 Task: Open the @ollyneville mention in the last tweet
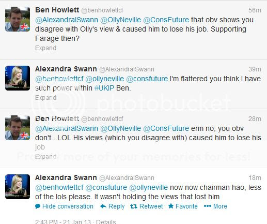(148, 187)
